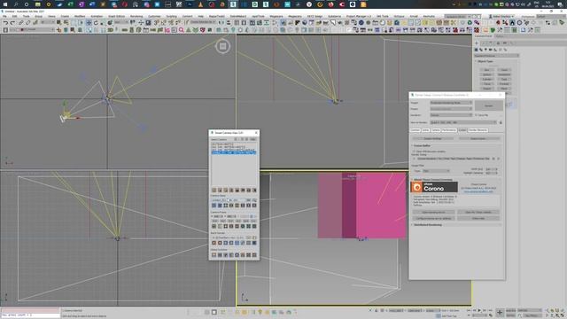Open File Explorer from the Windows taskbar
This screenshot has width=567, height=319.
[37, 4]
